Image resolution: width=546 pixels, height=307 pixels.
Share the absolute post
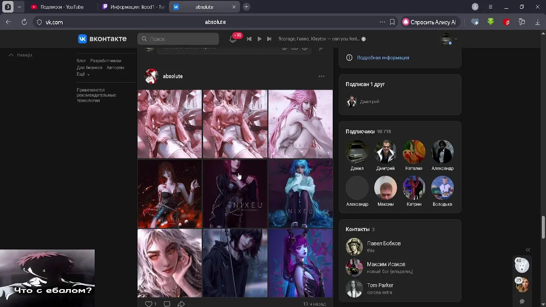point(181,304)
